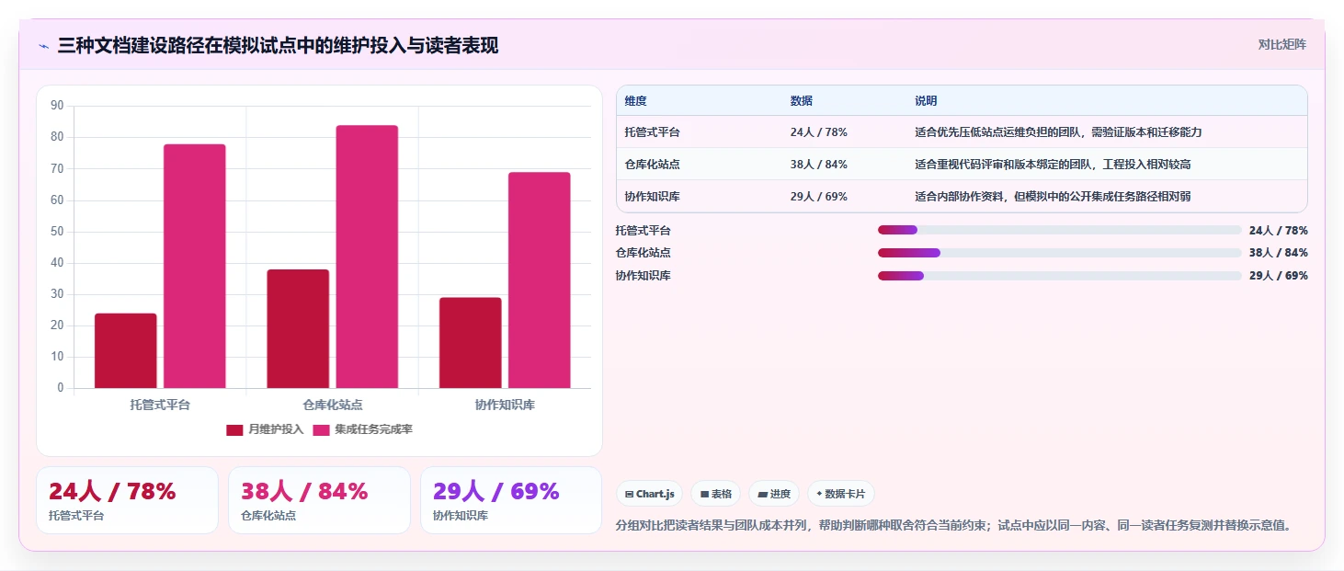Image resolution: width=1344 pixels, height=571 pixels.
Task: Click description 适合优先压低站点运维负担的团队
Action: pyautogui.click(x=1058, y=132)
